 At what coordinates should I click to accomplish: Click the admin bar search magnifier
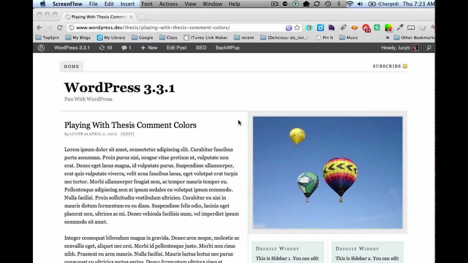pos(429,48)
